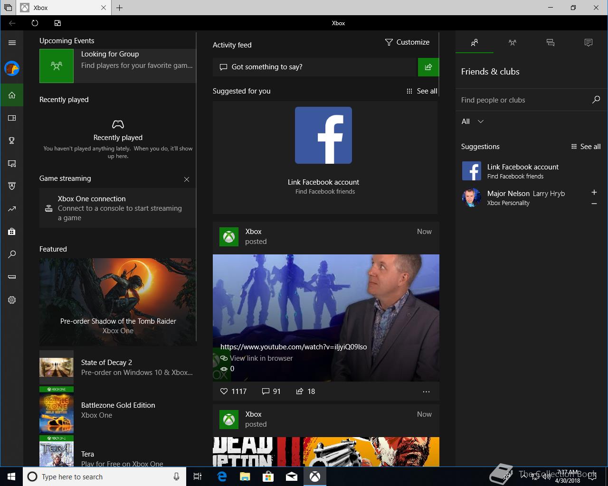This screenshot has height=486, width=608.
Task: Expand the All filter dropdown
Action: tap(473, 121)
